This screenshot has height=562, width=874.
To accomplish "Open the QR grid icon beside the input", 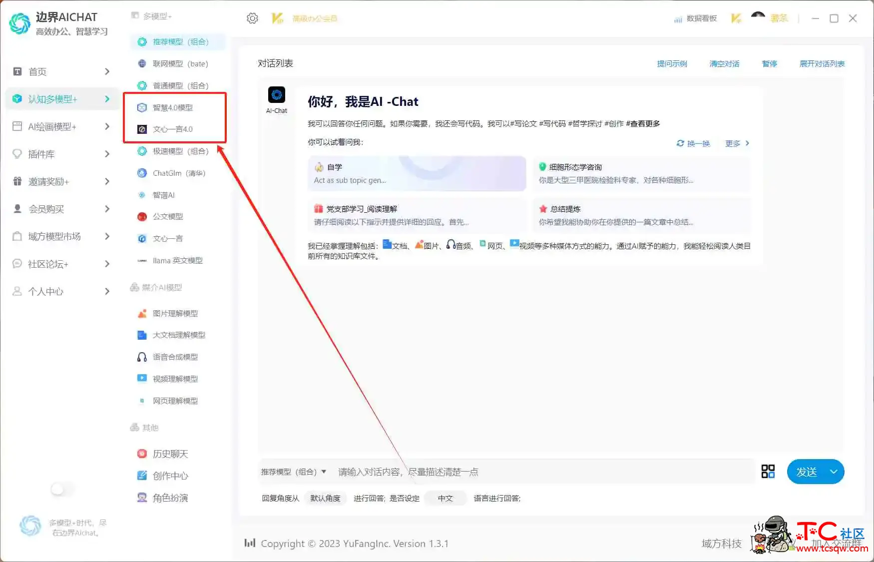I will 768,472.
